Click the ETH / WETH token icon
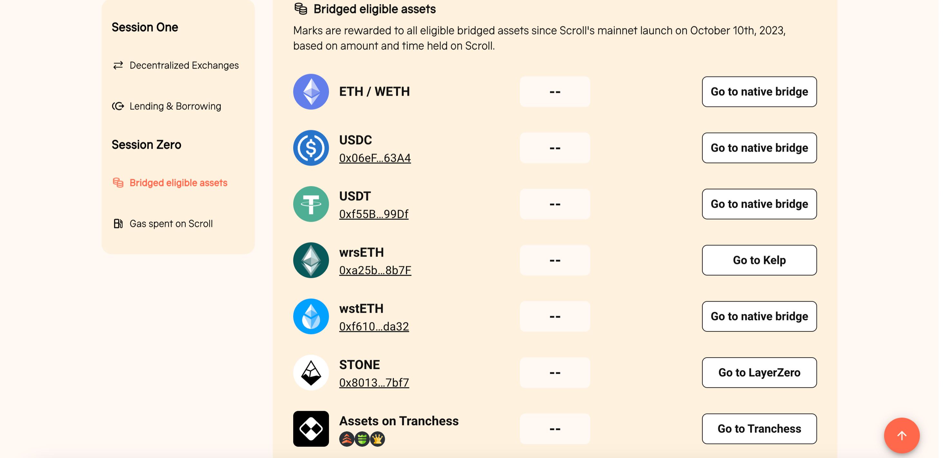Image resolution: width=947 pixels, height=458 pixels. click(311, 91)
